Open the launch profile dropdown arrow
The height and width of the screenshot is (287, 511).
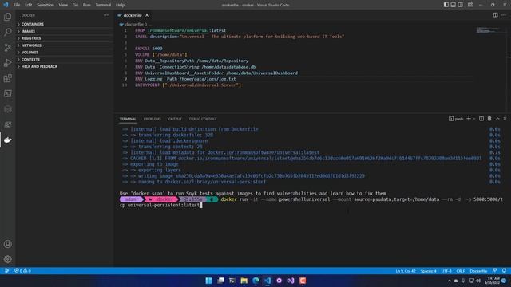[473, 119]
